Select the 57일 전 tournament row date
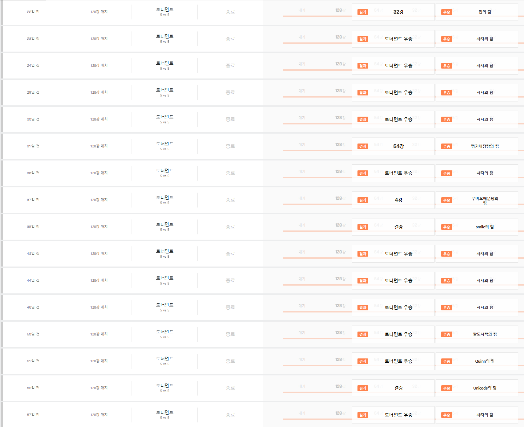 [33, 415]
